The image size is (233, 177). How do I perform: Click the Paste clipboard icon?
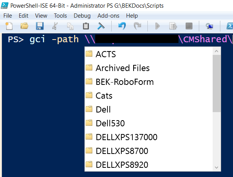(x=86, y=26)
